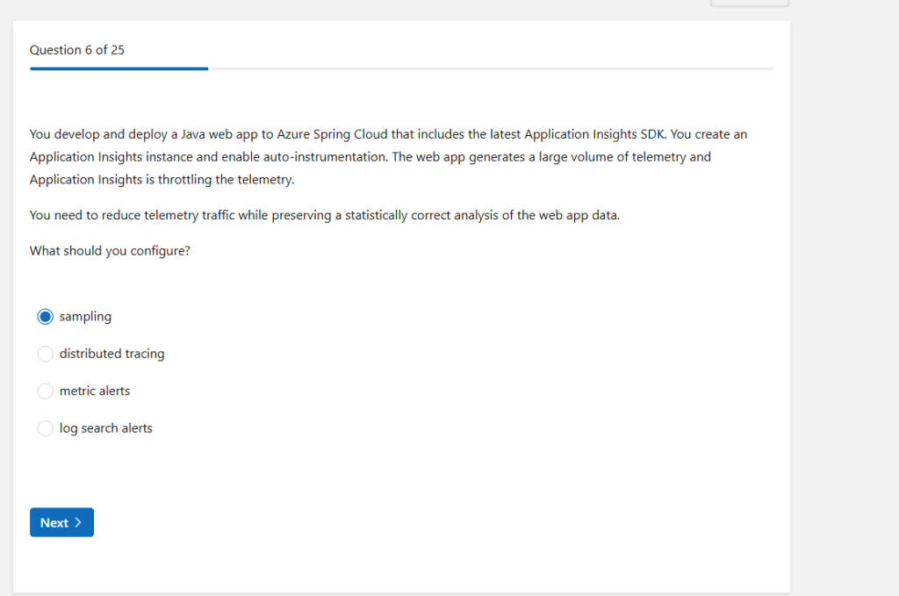Choose the "distributed tracing" radio option
Screen dimensions: 899x596
click(x=46, y=354)
